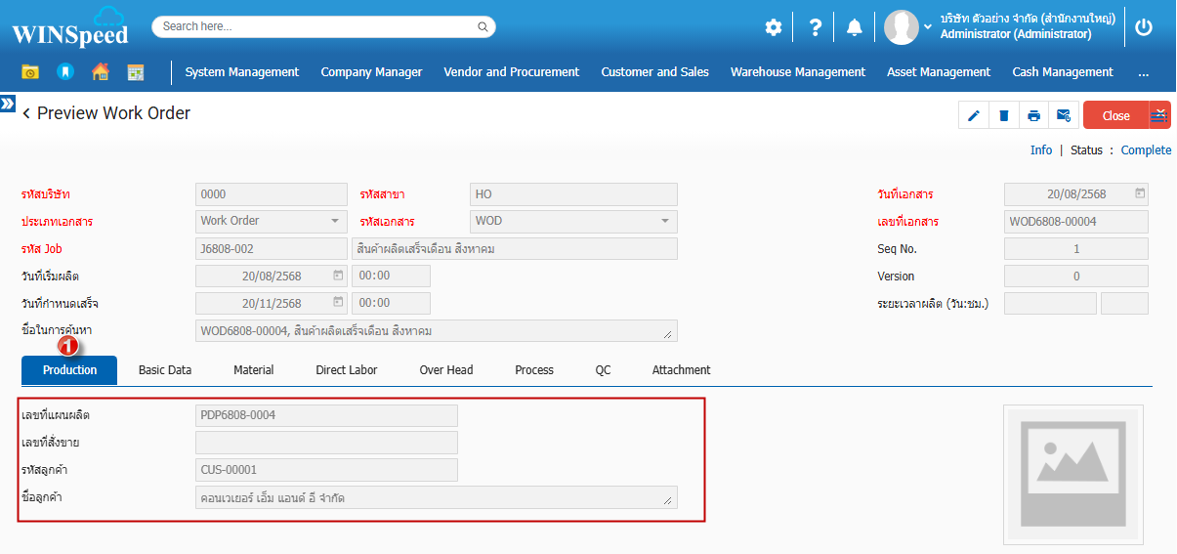
Task: Open the settings gear icon
Action: tap(774, 27)
